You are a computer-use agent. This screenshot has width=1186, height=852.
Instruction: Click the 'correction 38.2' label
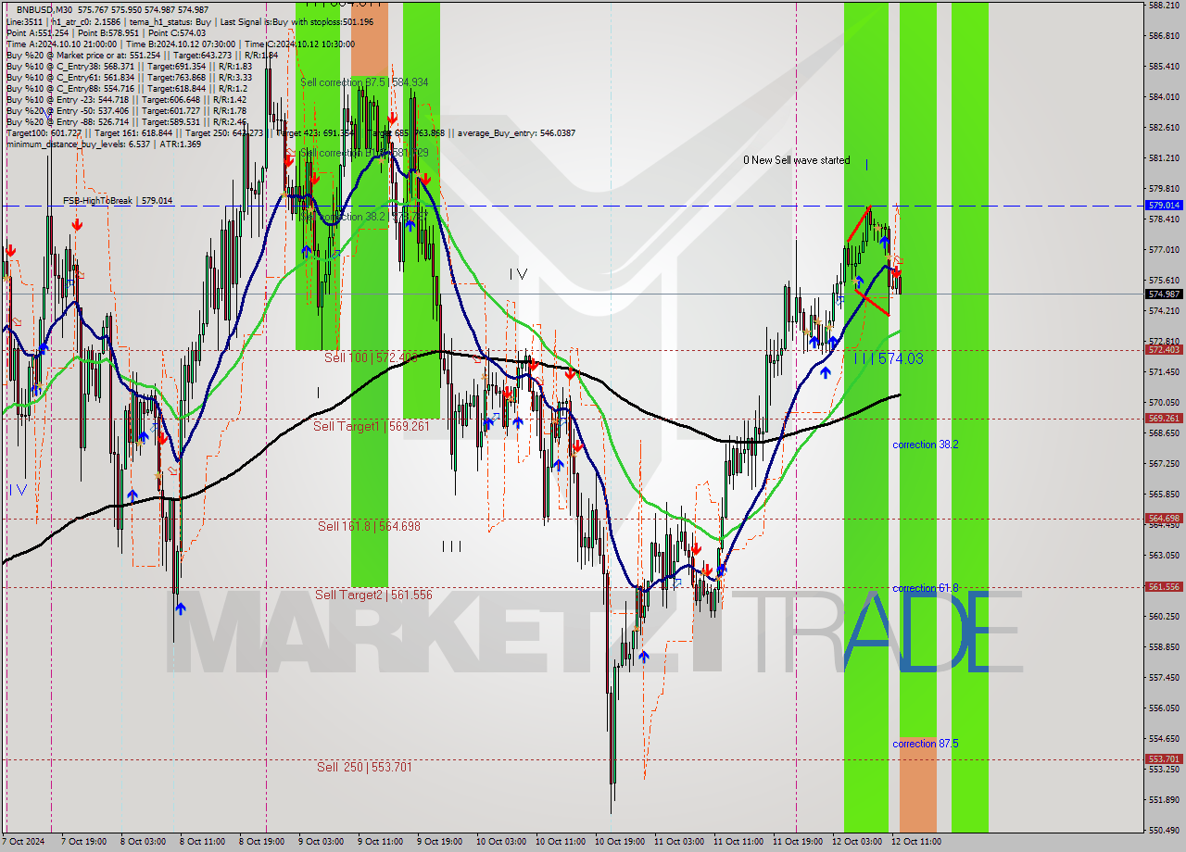coord(925,445)
